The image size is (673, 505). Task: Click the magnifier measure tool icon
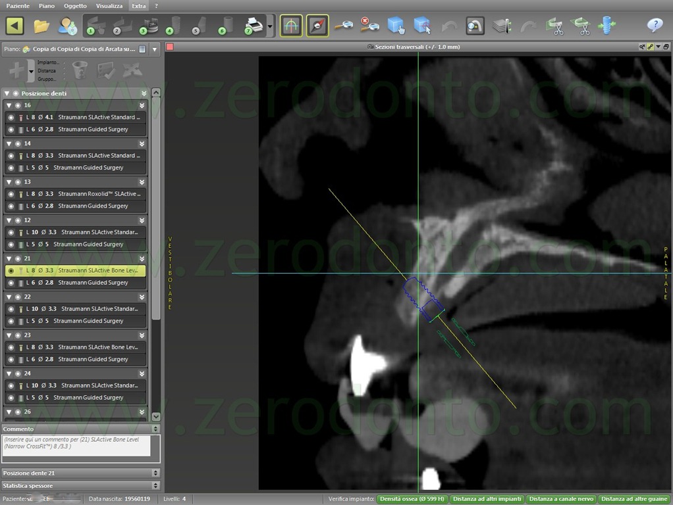click(343, 25)
